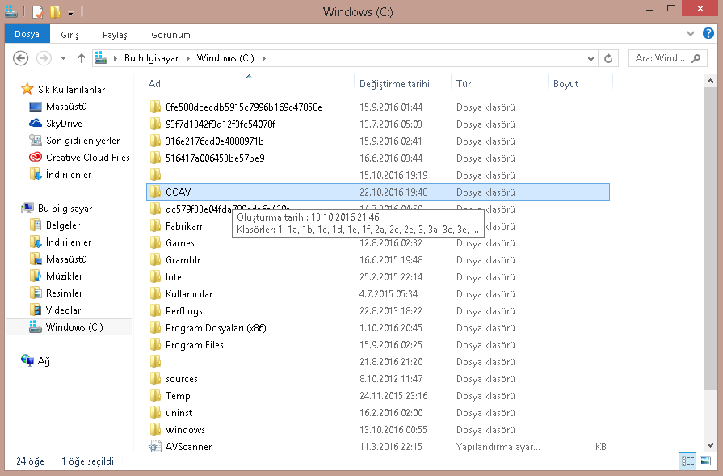The image size is (723, 476).
Task: Go back using the Back arrow
Action: [x=21, y=58]
